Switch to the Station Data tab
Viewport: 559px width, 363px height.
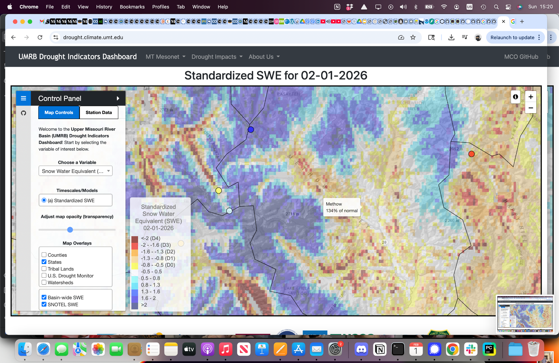point(99,112)
